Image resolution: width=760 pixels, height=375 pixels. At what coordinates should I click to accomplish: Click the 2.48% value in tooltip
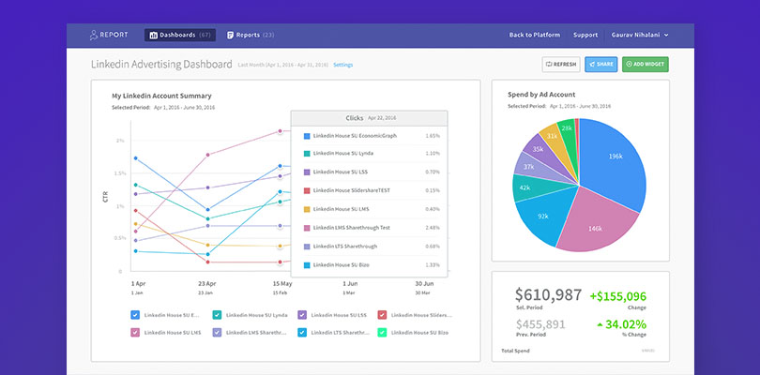pos(433,228)
